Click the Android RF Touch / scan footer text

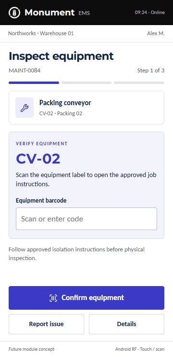[140, 349]
